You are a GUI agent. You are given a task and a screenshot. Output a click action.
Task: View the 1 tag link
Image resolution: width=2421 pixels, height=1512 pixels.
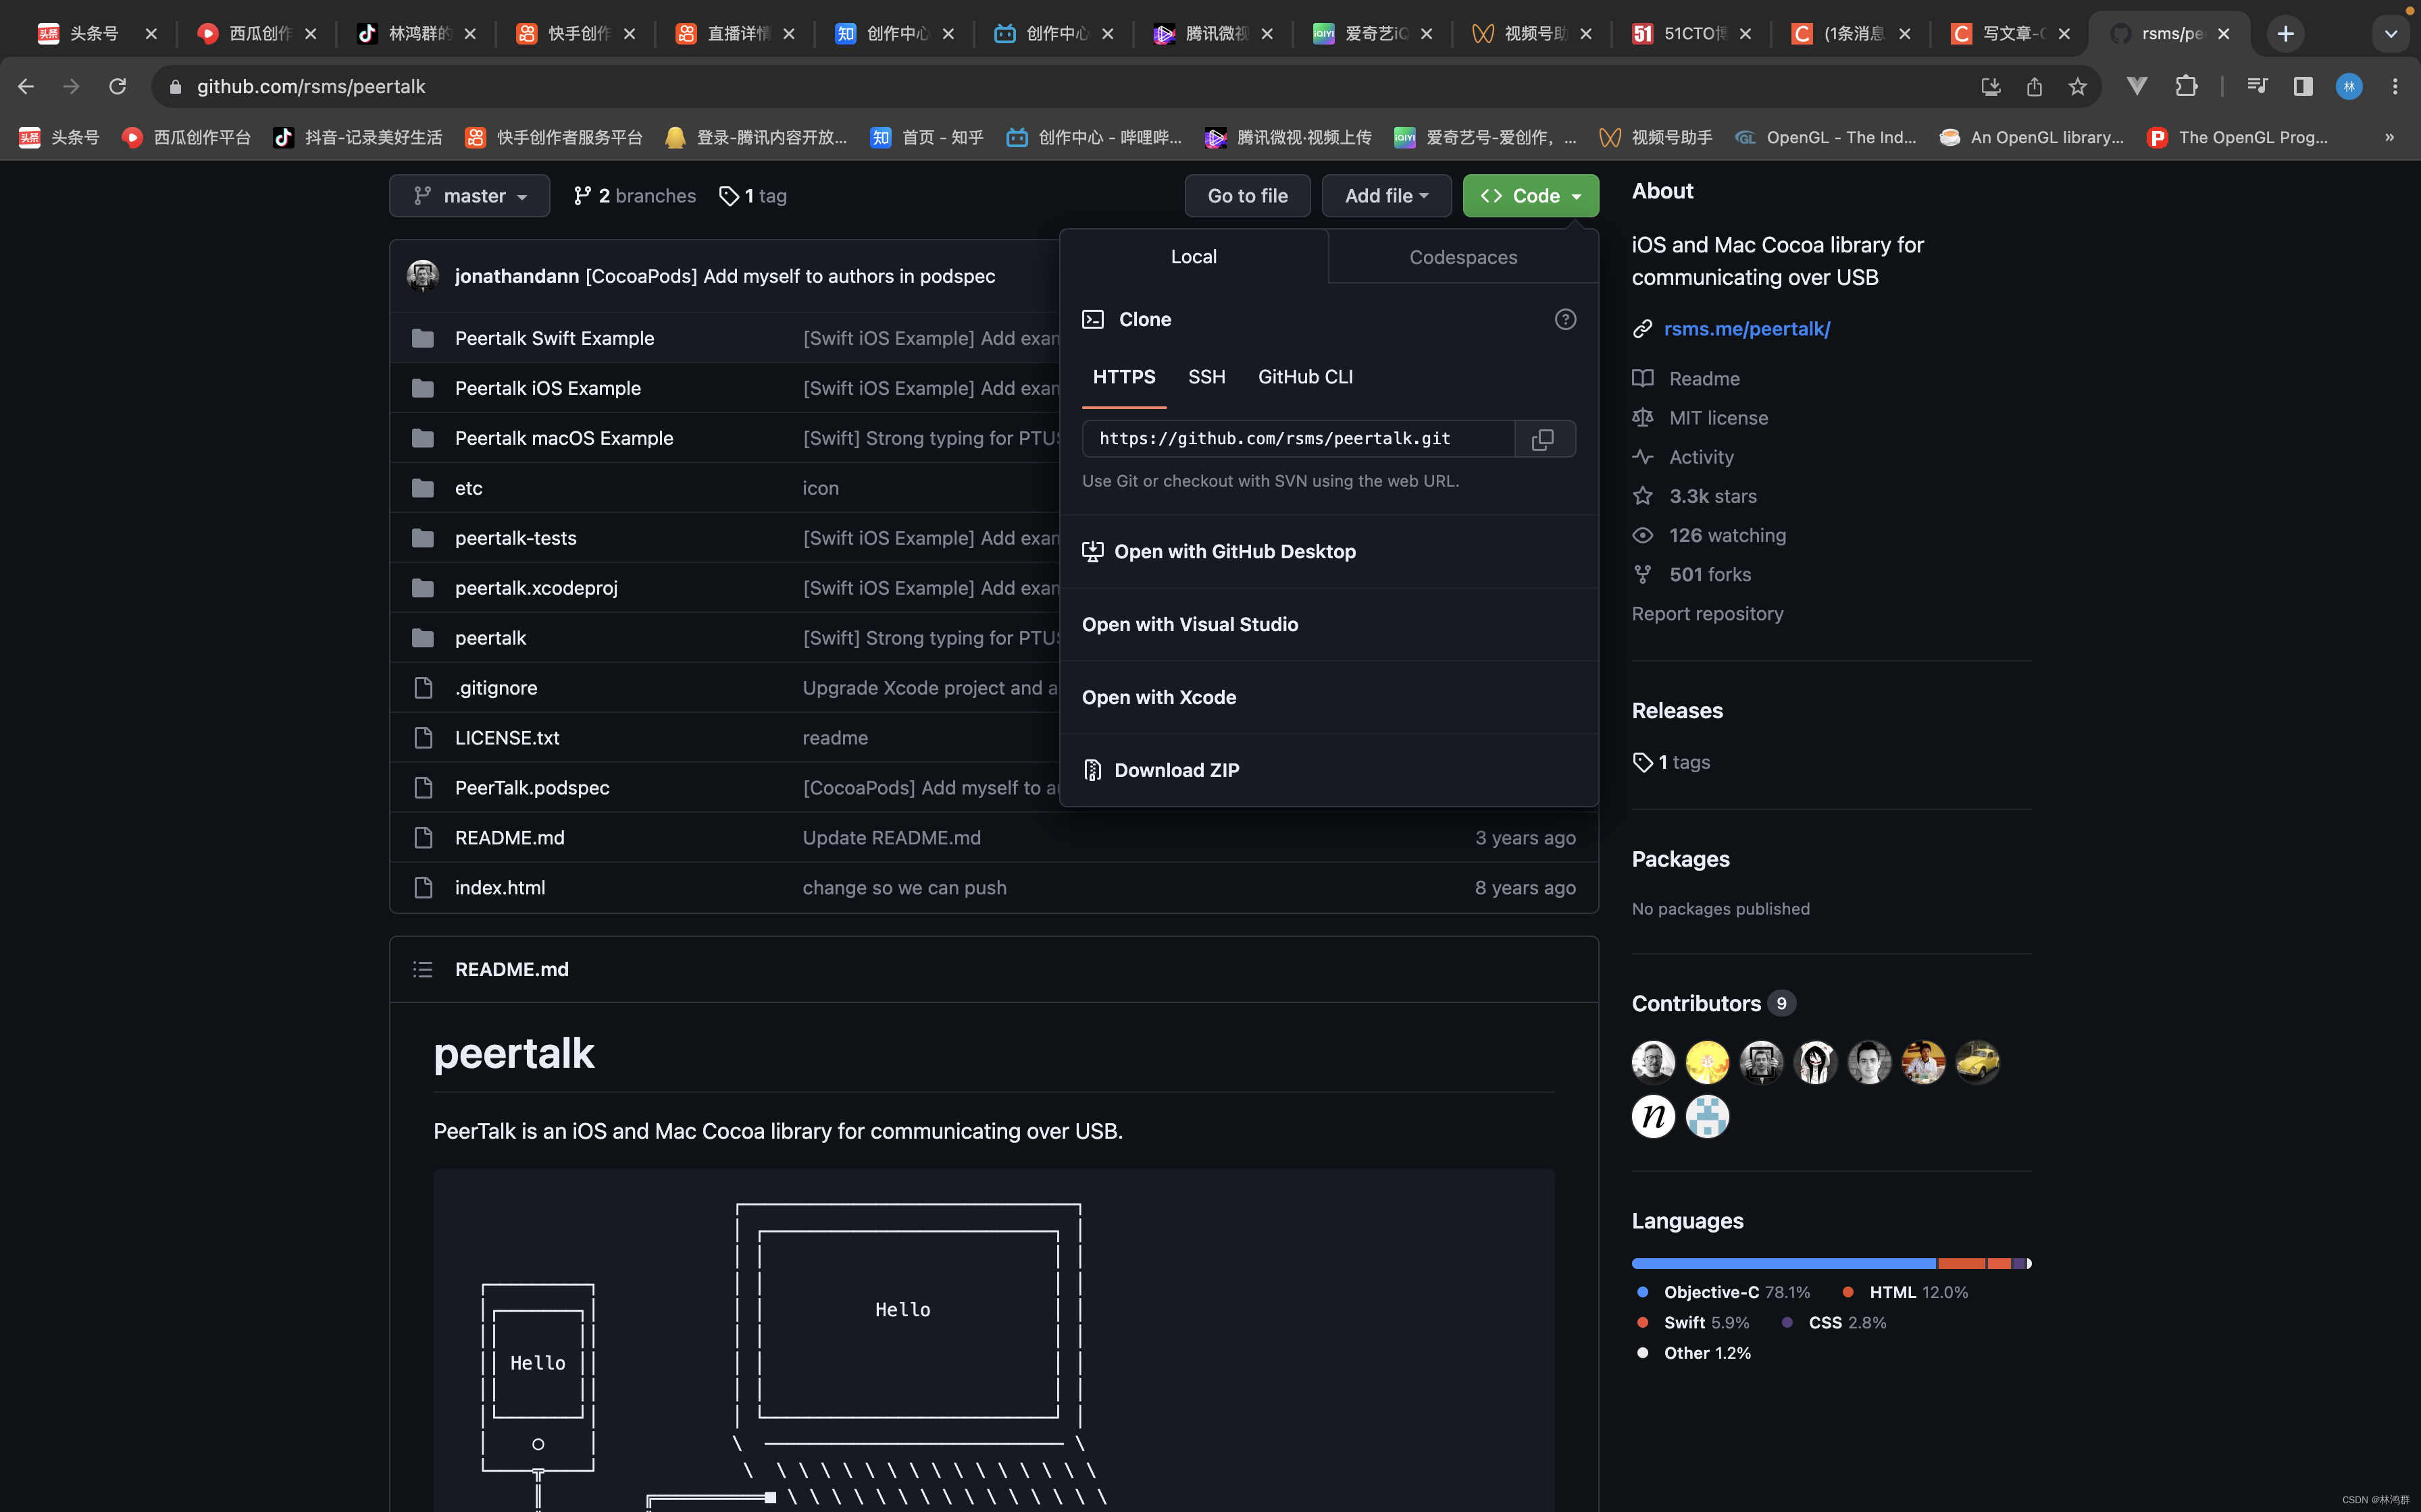click(753, 196)
